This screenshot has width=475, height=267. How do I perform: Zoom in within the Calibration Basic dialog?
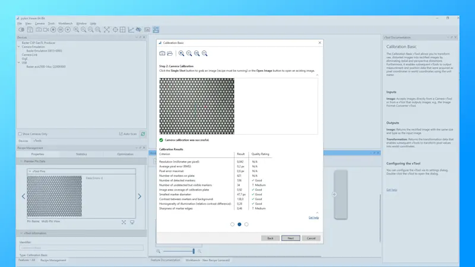tap(181, 53)
